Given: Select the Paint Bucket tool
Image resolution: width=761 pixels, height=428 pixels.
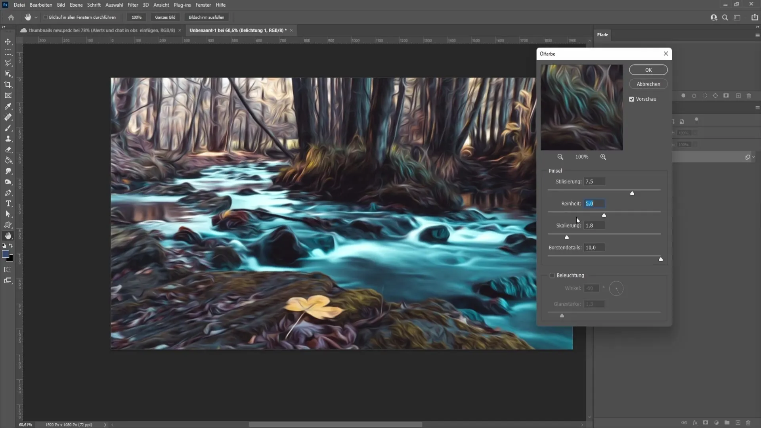Looking at the screenshot, I should (8, 160).
